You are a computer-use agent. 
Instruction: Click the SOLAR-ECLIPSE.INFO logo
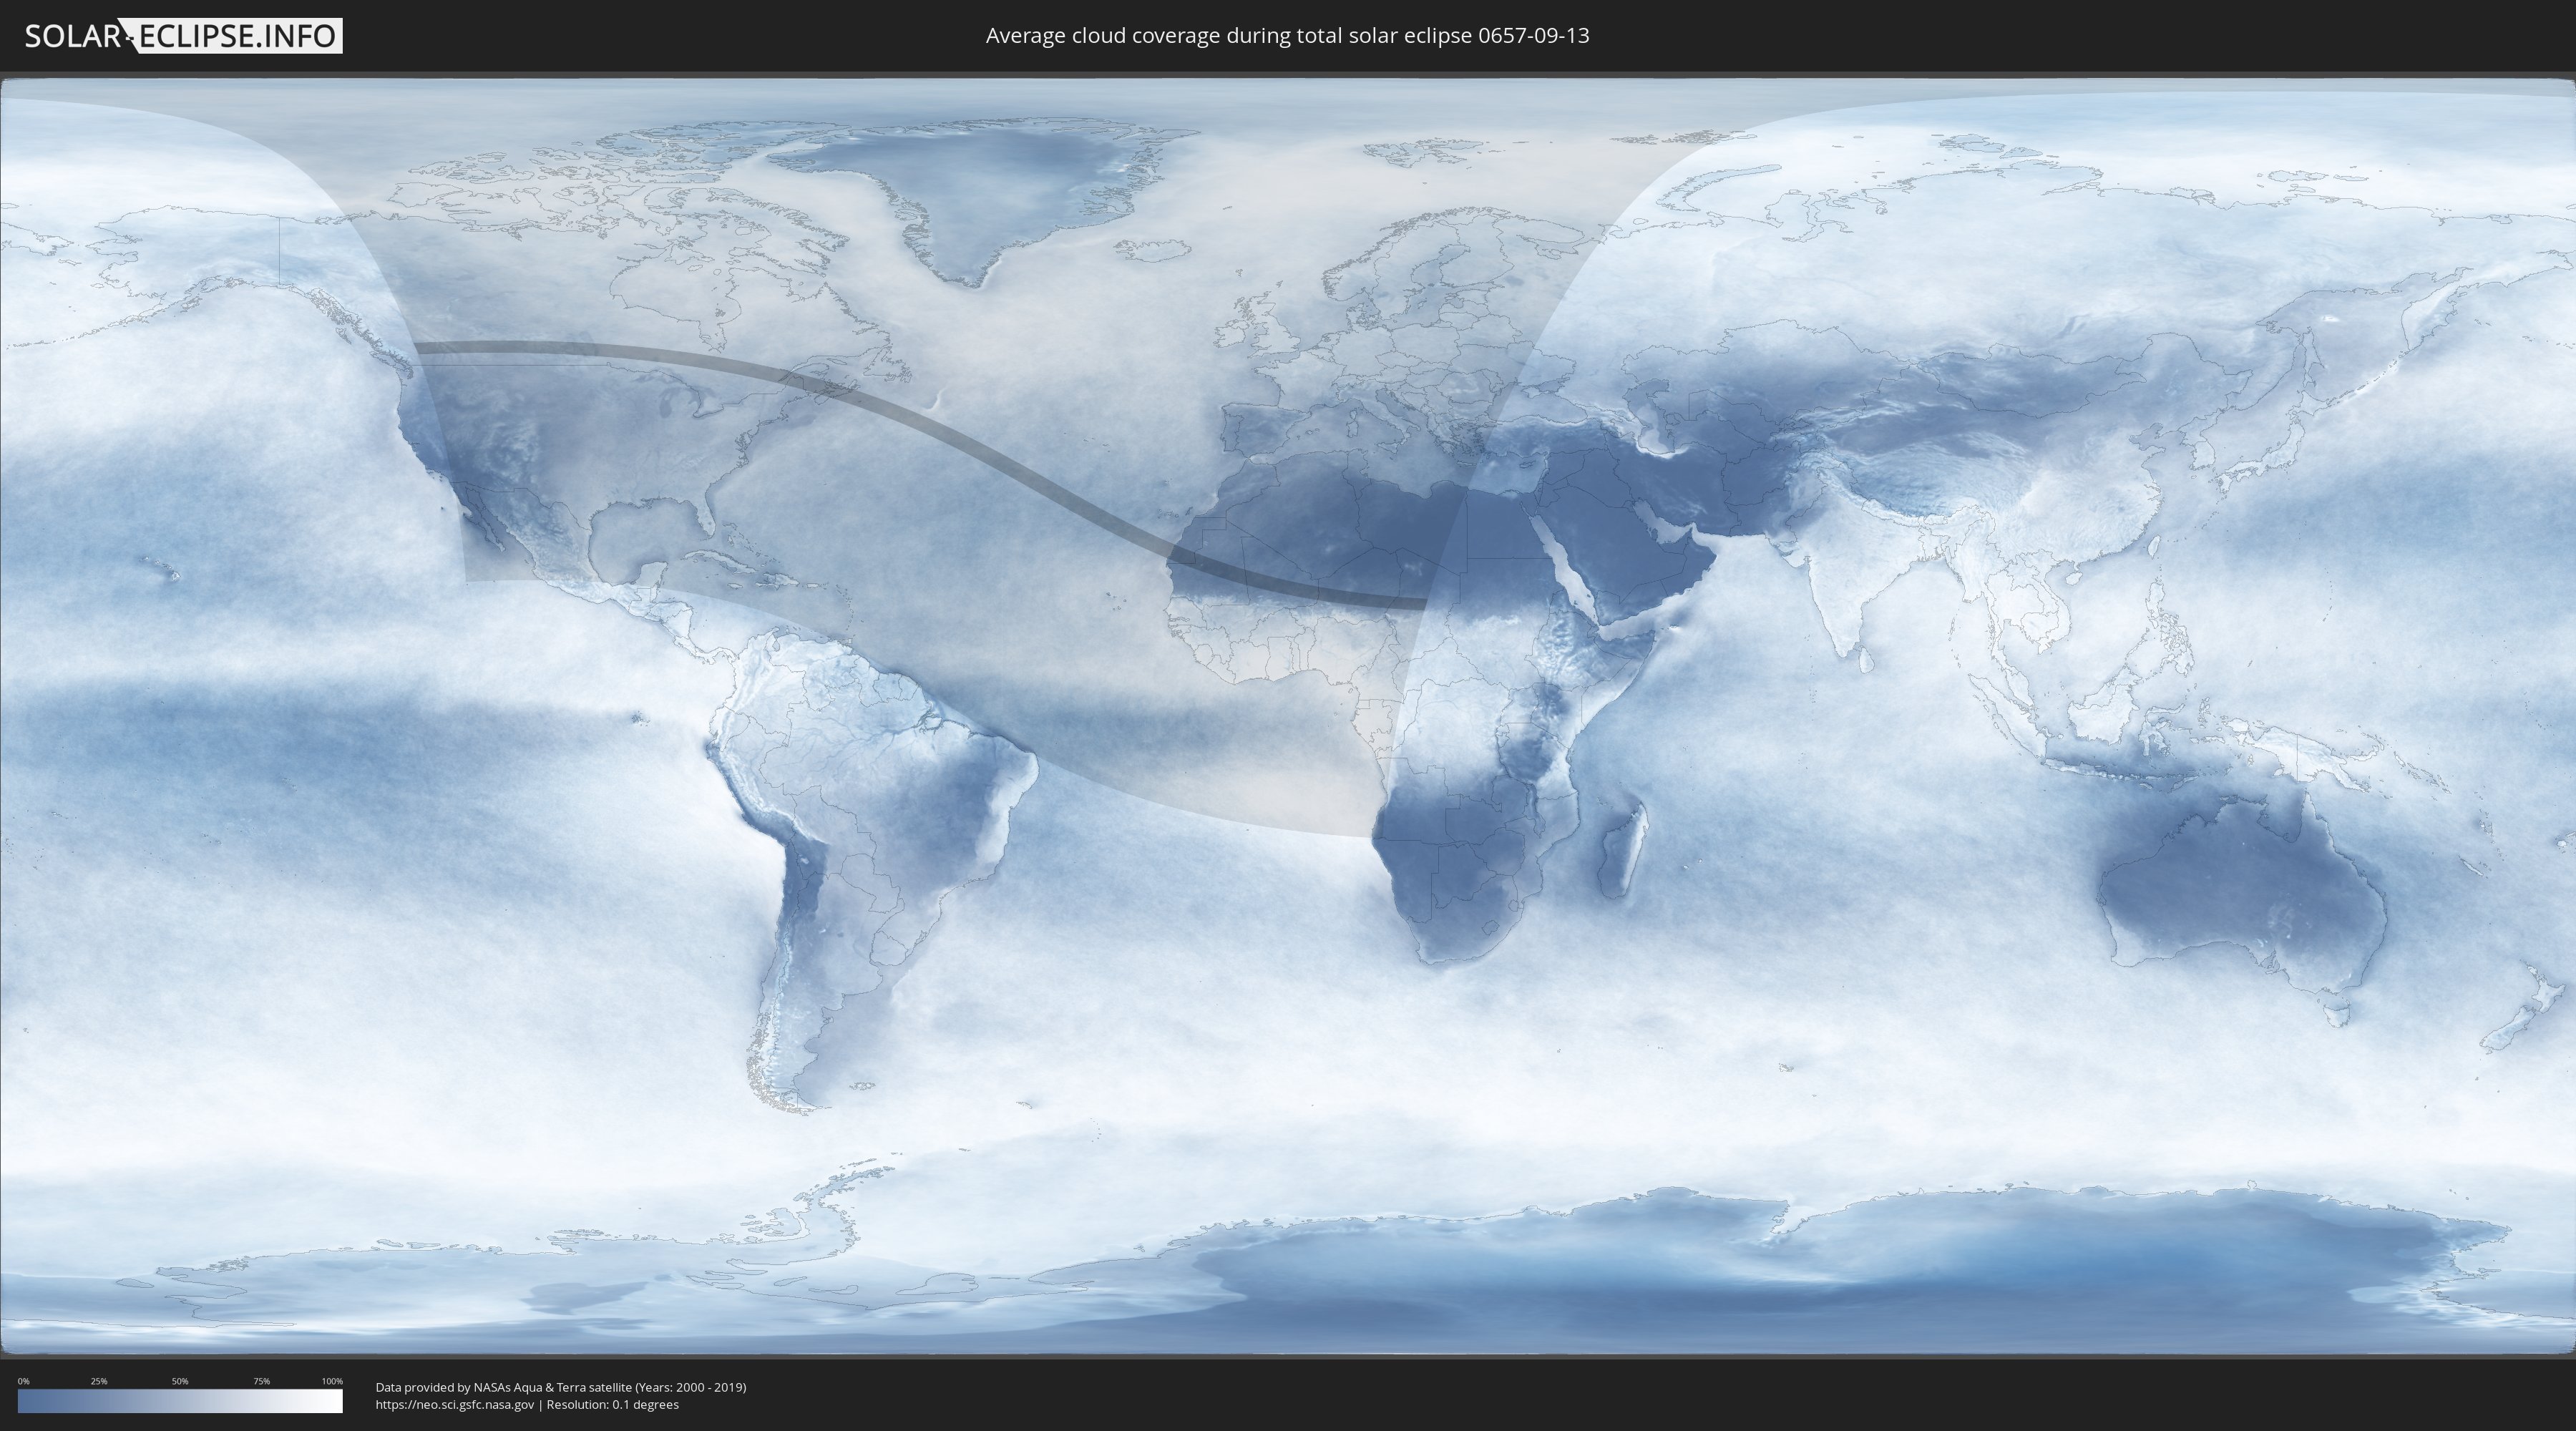click(x=183, y=36)
